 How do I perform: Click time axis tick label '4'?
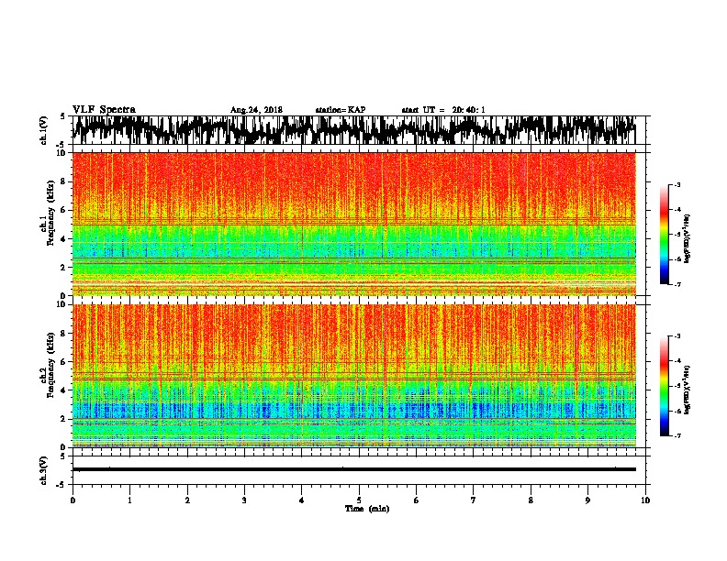point(302,500)
